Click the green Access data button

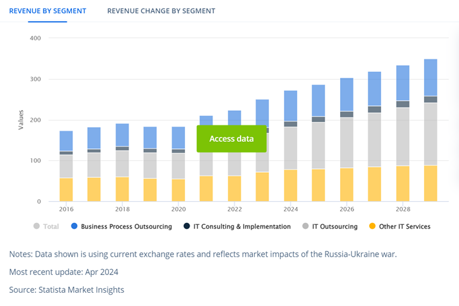pos(231,138)
